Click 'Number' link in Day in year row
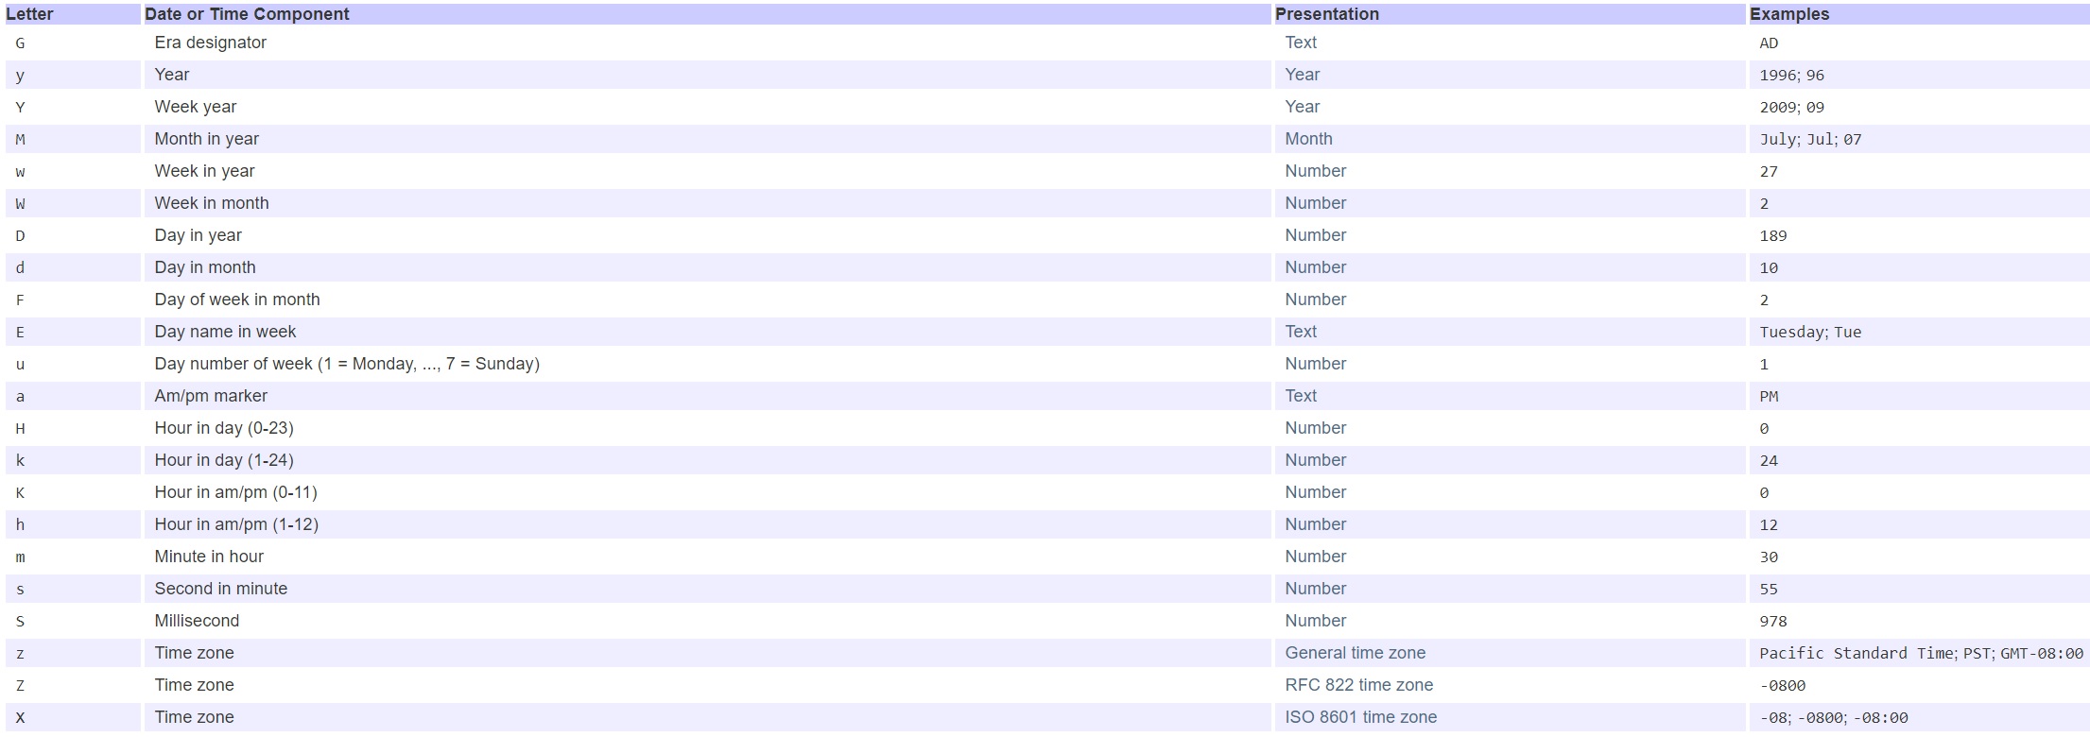Screen dimensions: 2090x737 coord(1315,235)
